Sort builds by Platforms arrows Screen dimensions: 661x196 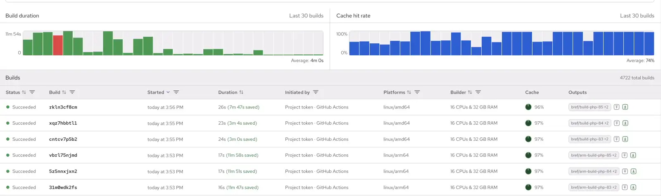click(x=409, y=92)
